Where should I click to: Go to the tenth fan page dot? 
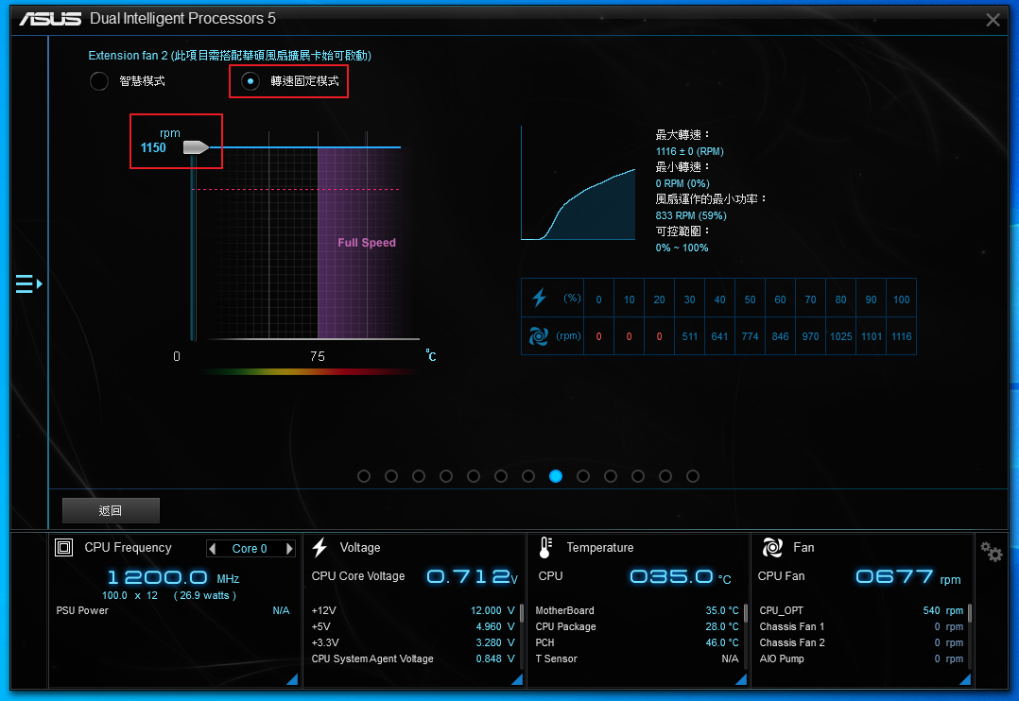pos(611,476)
